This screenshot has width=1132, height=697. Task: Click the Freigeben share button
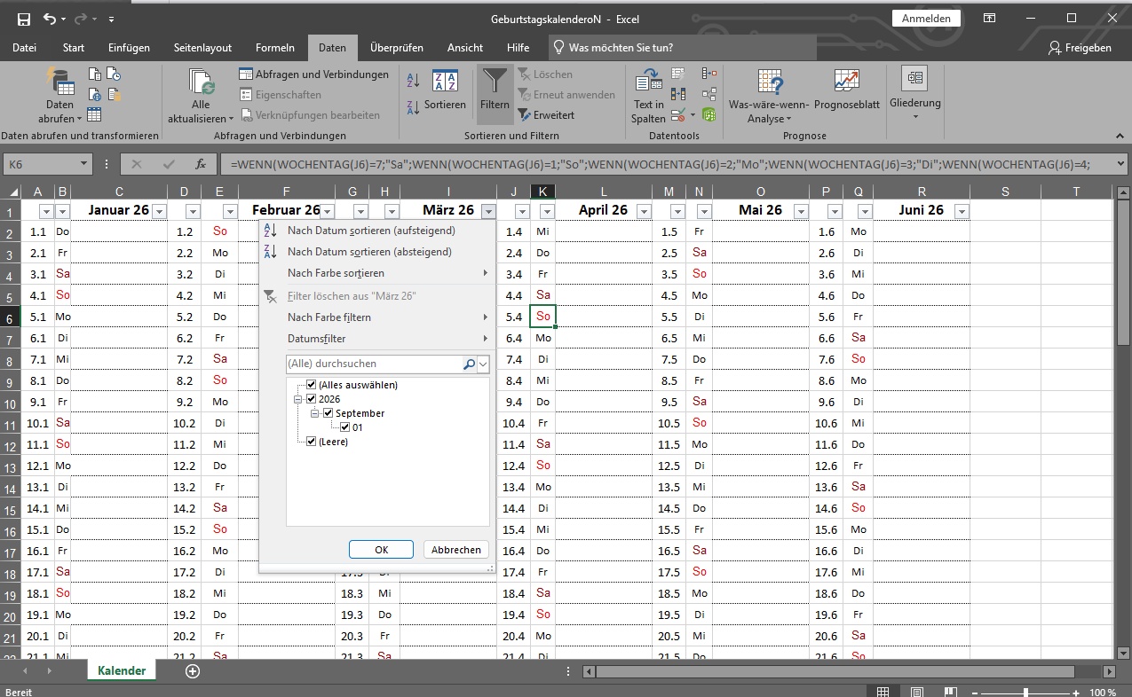(1081, 48)
